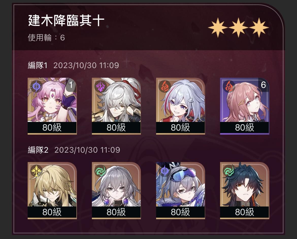
Task: Click Wind element icon on dark-haired man card
Action: coord(229,171)
